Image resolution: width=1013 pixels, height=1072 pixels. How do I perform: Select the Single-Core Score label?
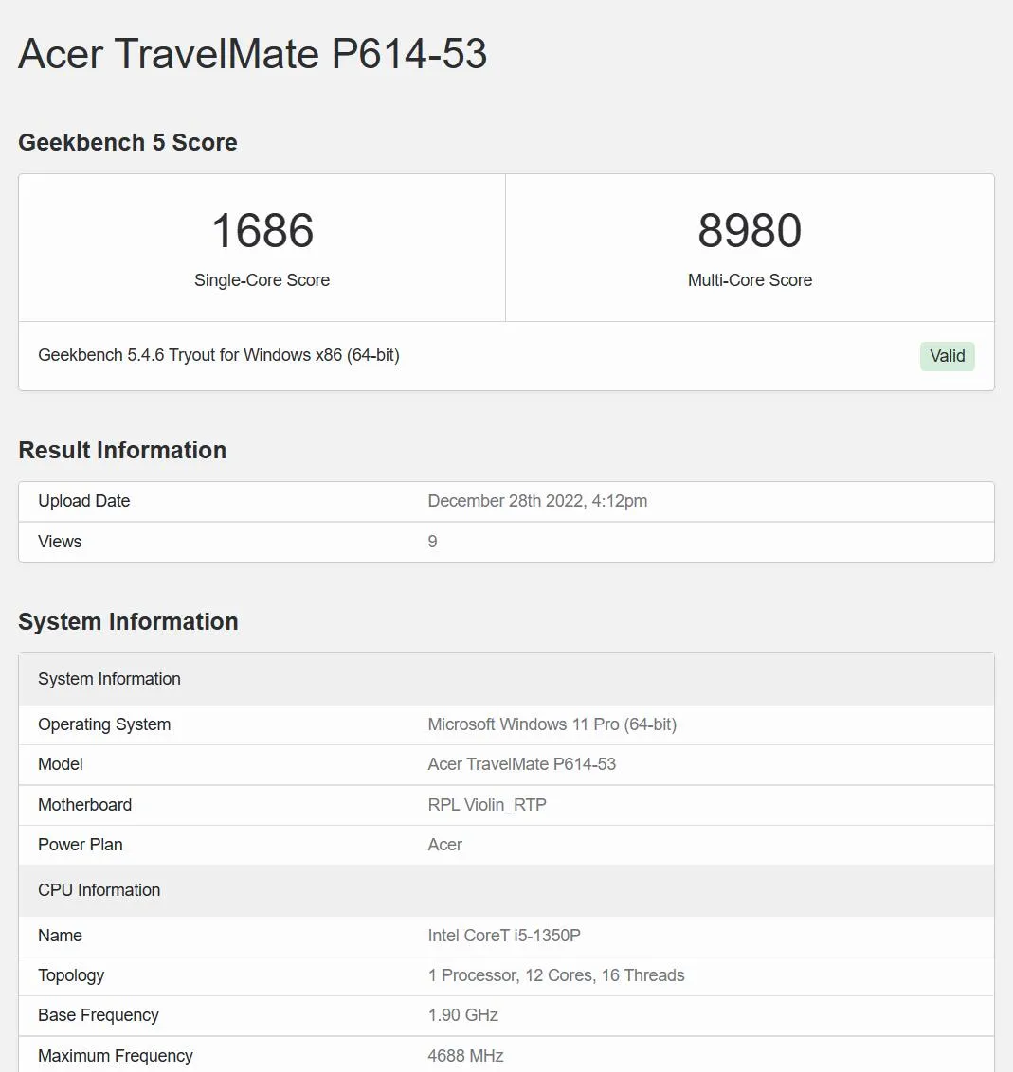(262, 280)
